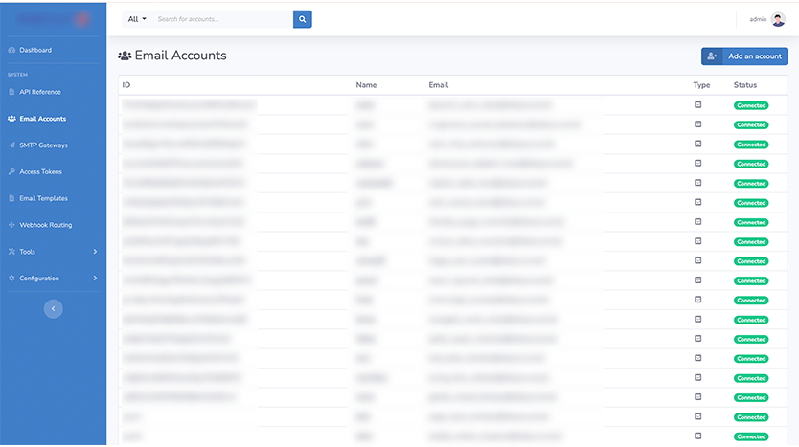Click the Email Templates icon
Image resolution: width=799 pixels, height=447 pixels.
[11, 198]
